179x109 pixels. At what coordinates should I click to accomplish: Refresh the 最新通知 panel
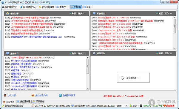pos(160,13)
